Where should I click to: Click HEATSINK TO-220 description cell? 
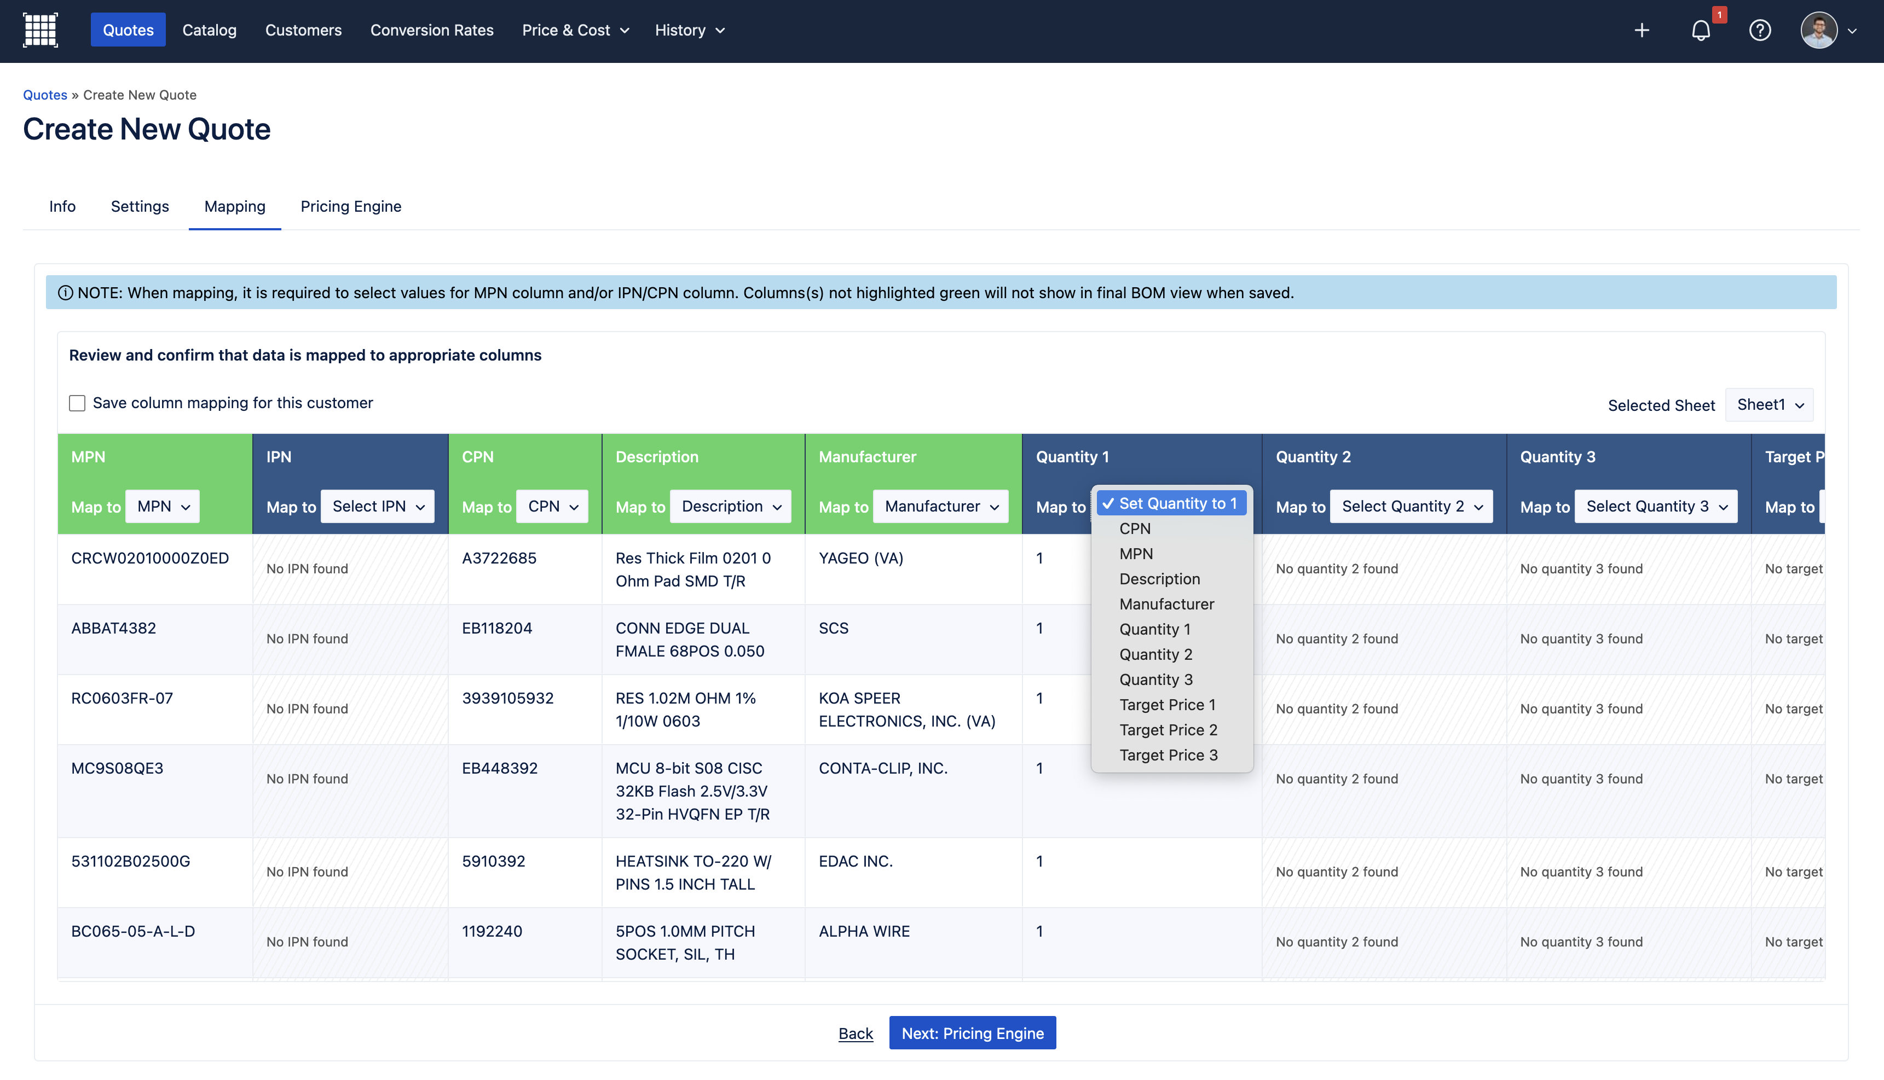click(x=703, y=873)
